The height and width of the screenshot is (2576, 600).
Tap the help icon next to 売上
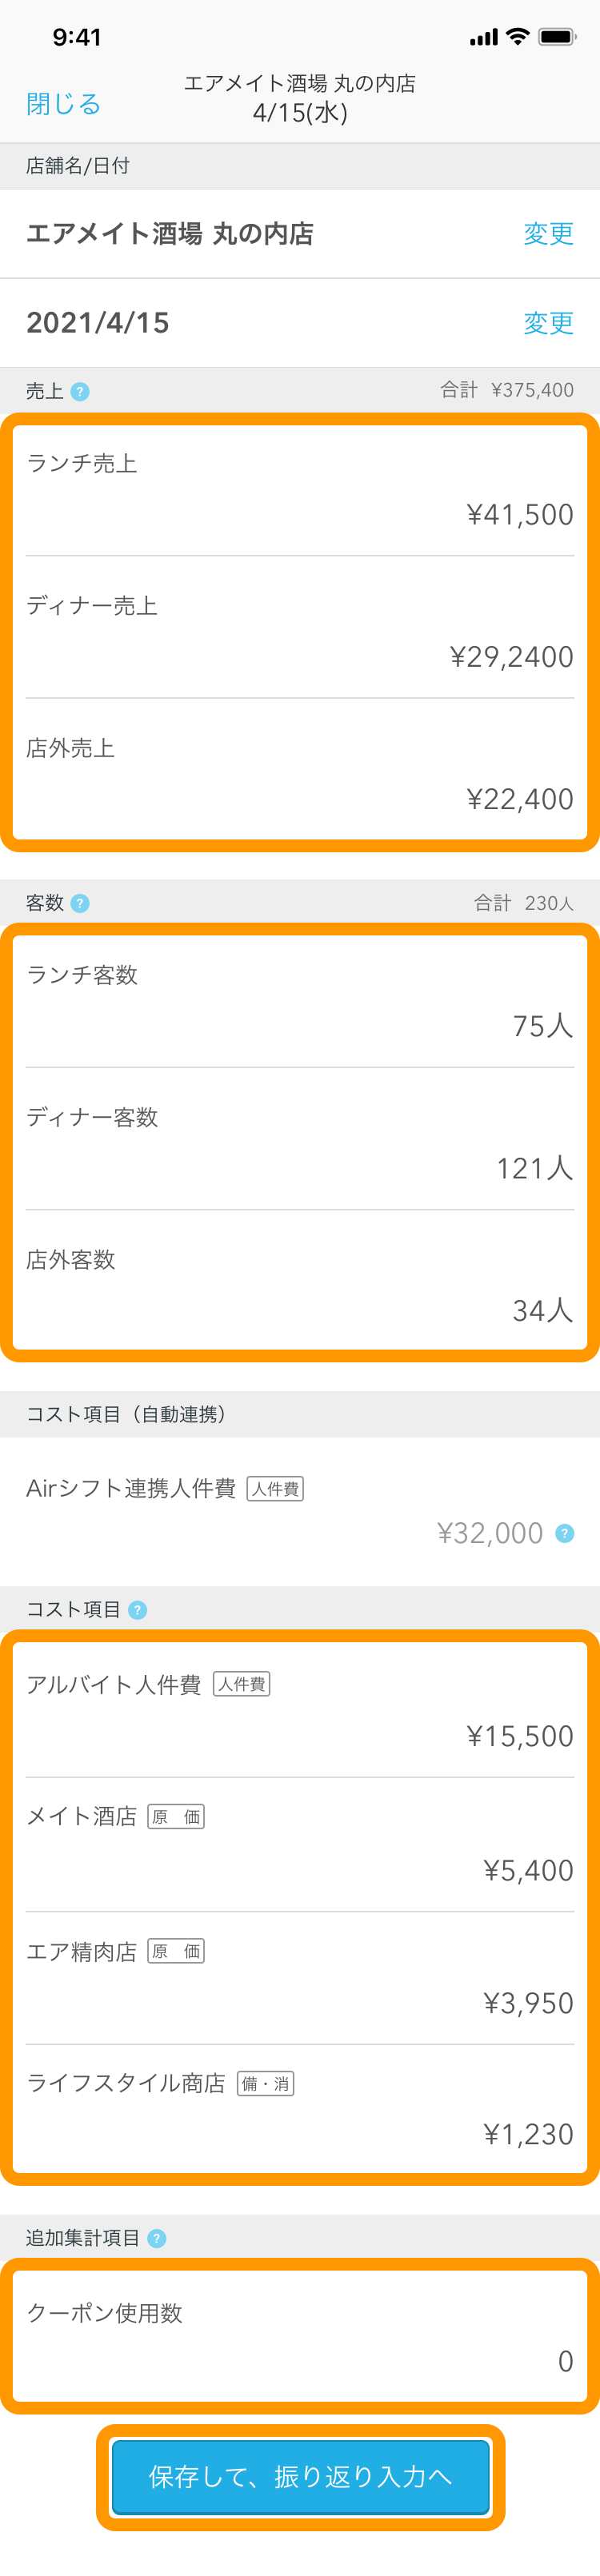[x=81, y=391]
